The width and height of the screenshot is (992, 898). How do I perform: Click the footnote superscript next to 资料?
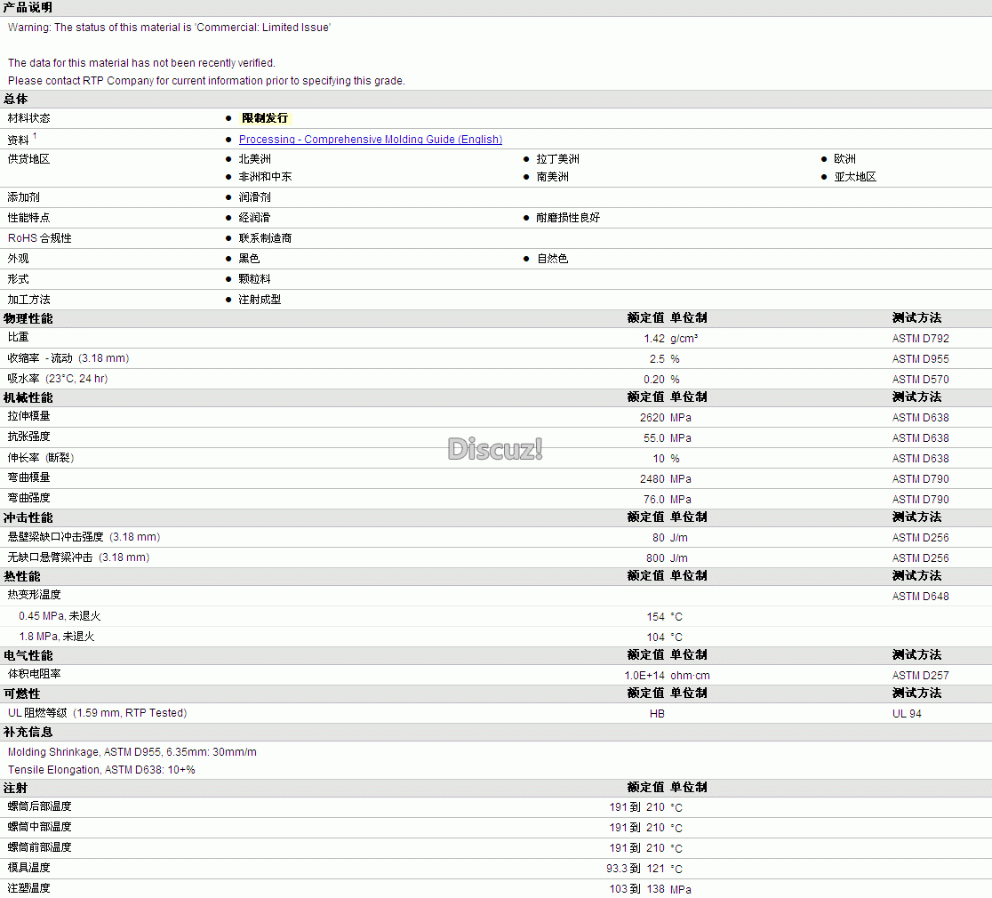pyautogui.click(x=35, y=136)
